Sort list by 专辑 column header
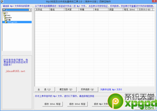157x111 pixels. click(x=86, y=10)
